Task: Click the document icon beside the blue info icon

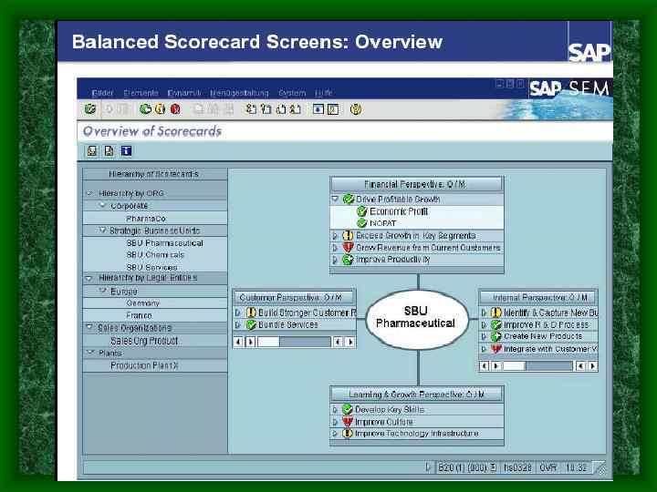Action: pos(109,150)
